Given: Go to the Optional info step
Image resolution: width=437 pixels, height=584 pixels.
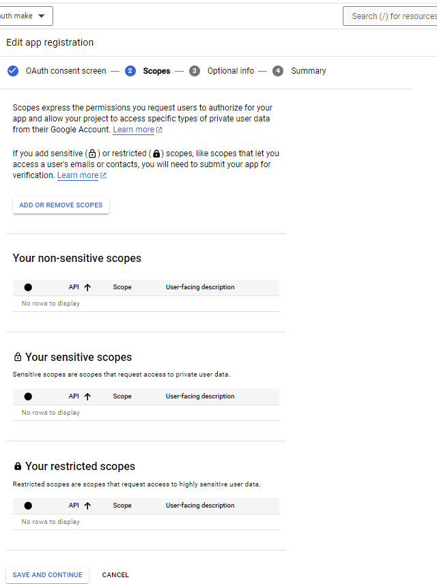Looking at the screenshot, I should 230,71.
